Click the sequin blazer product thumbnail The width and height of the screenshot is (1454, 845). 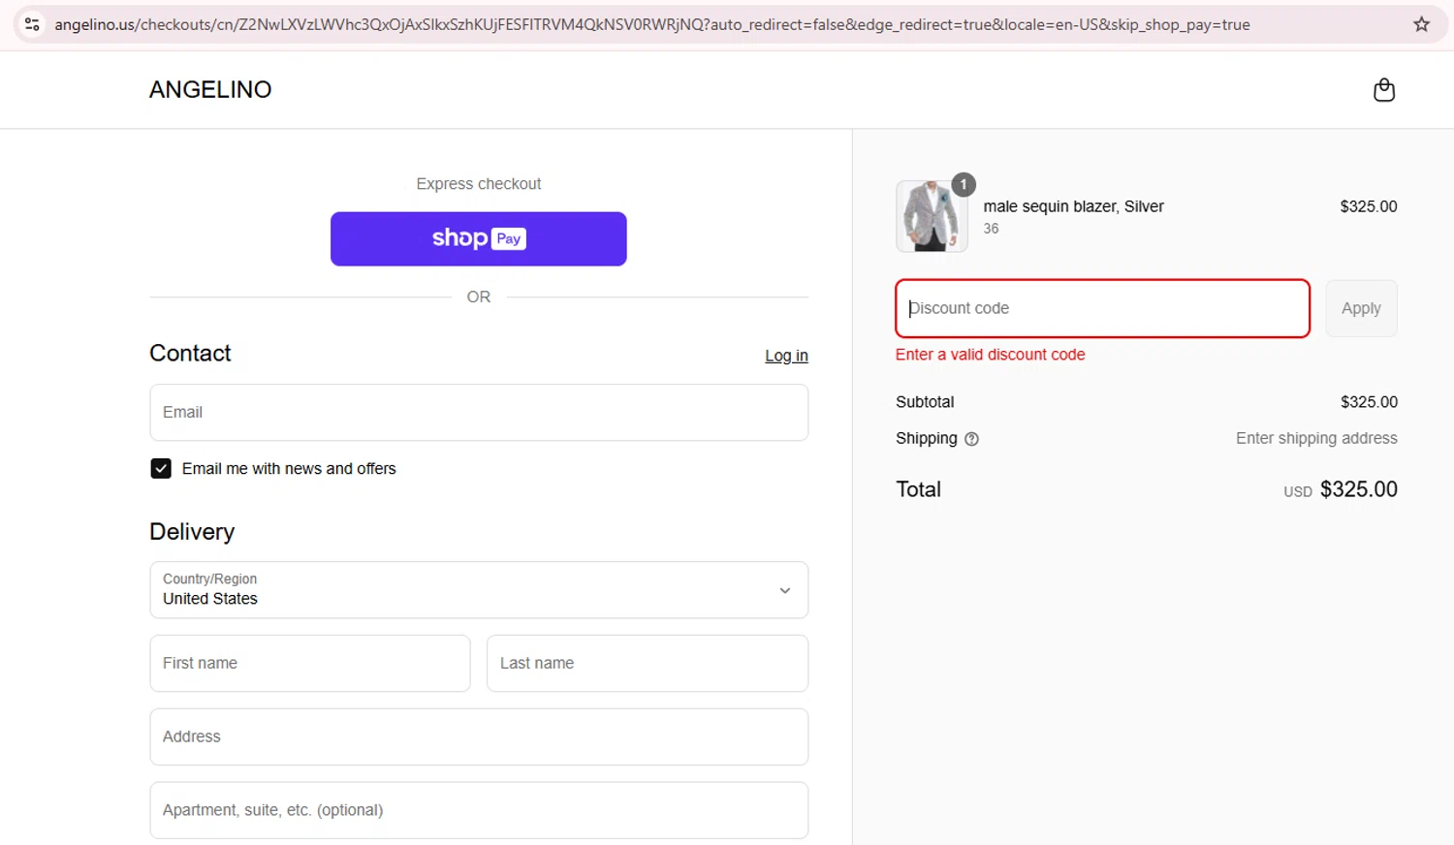[x=932, y=216]
